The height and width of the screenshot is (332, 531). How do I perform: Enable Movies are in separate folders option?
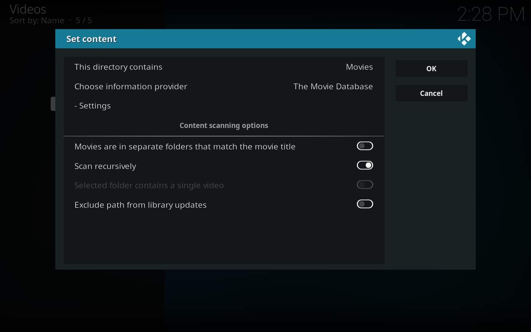[365, 146]
